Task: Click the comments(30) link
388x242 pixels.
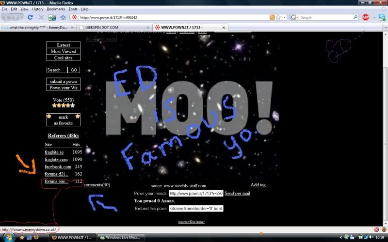Action: [x=97, y=185]
